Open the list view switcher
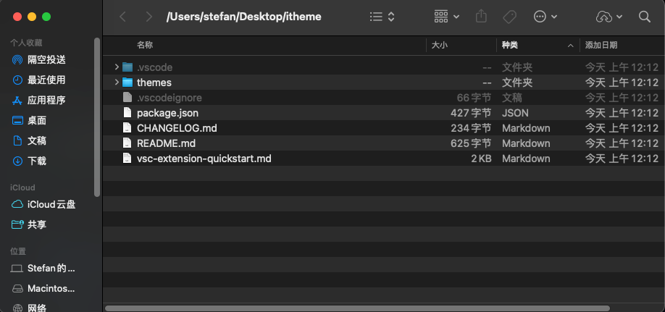The height and width of the screenshot is (312, 665). (x=382, y=17)
